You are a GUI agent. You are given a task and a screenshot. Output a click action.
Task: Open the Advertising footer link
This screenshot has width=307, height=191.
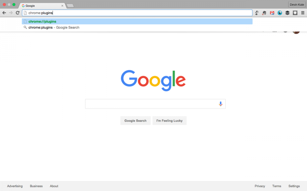(x=15, y=186)
